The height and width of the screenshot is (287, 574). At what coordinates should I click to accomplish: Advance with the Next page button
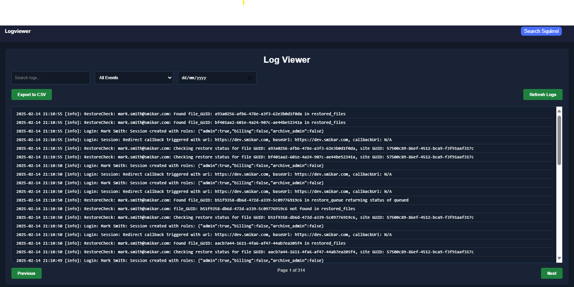pyautogui.click(x=552, y=273)
